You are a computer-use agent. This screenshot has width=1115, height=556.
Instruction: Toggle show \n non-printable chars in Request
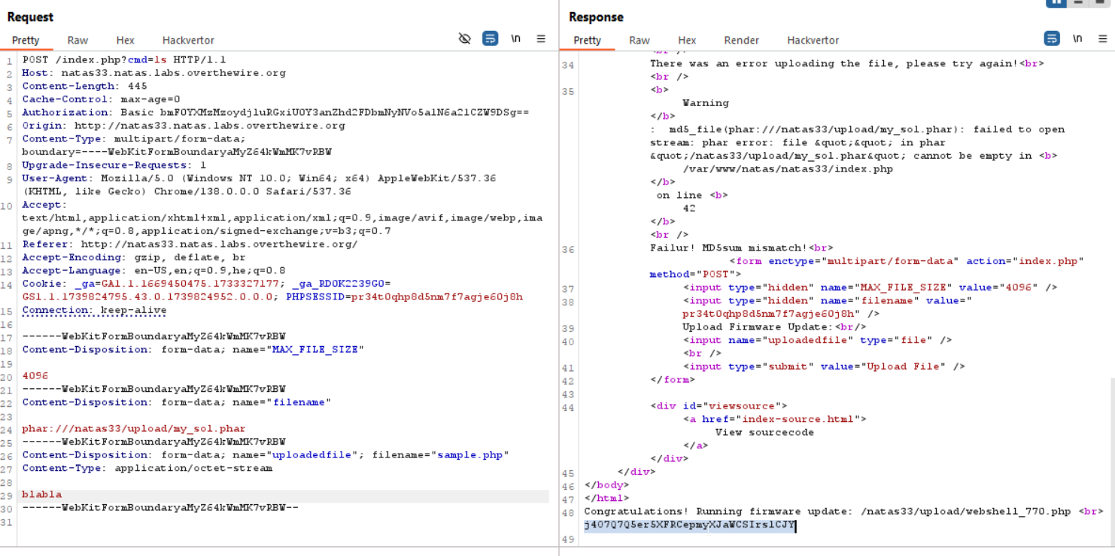click(x=516, y=39)
